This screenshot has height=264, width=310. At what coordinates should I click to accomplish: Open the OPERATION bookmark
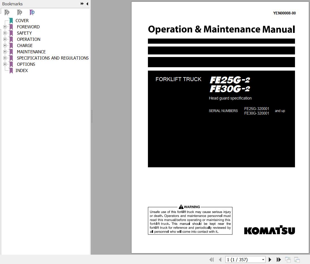pyautogui.click(x=29, y=39)
